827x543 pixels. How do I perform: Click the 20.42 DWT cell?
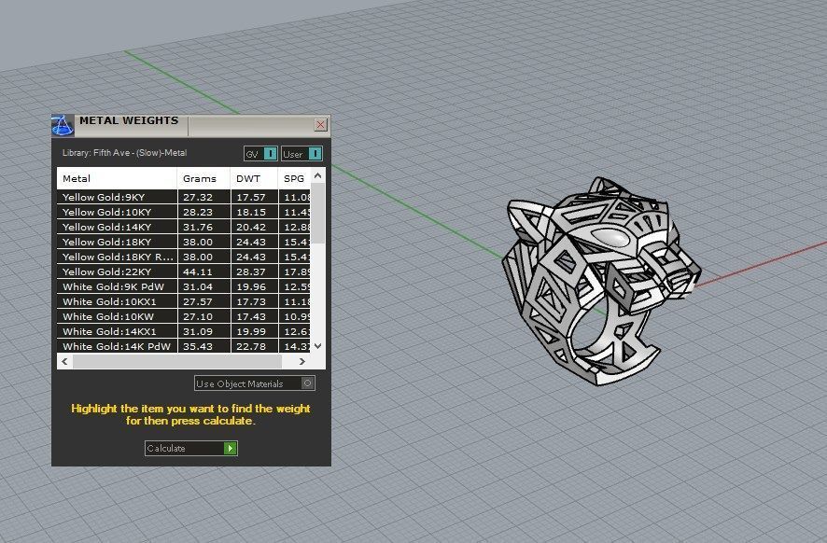point(254,228)
